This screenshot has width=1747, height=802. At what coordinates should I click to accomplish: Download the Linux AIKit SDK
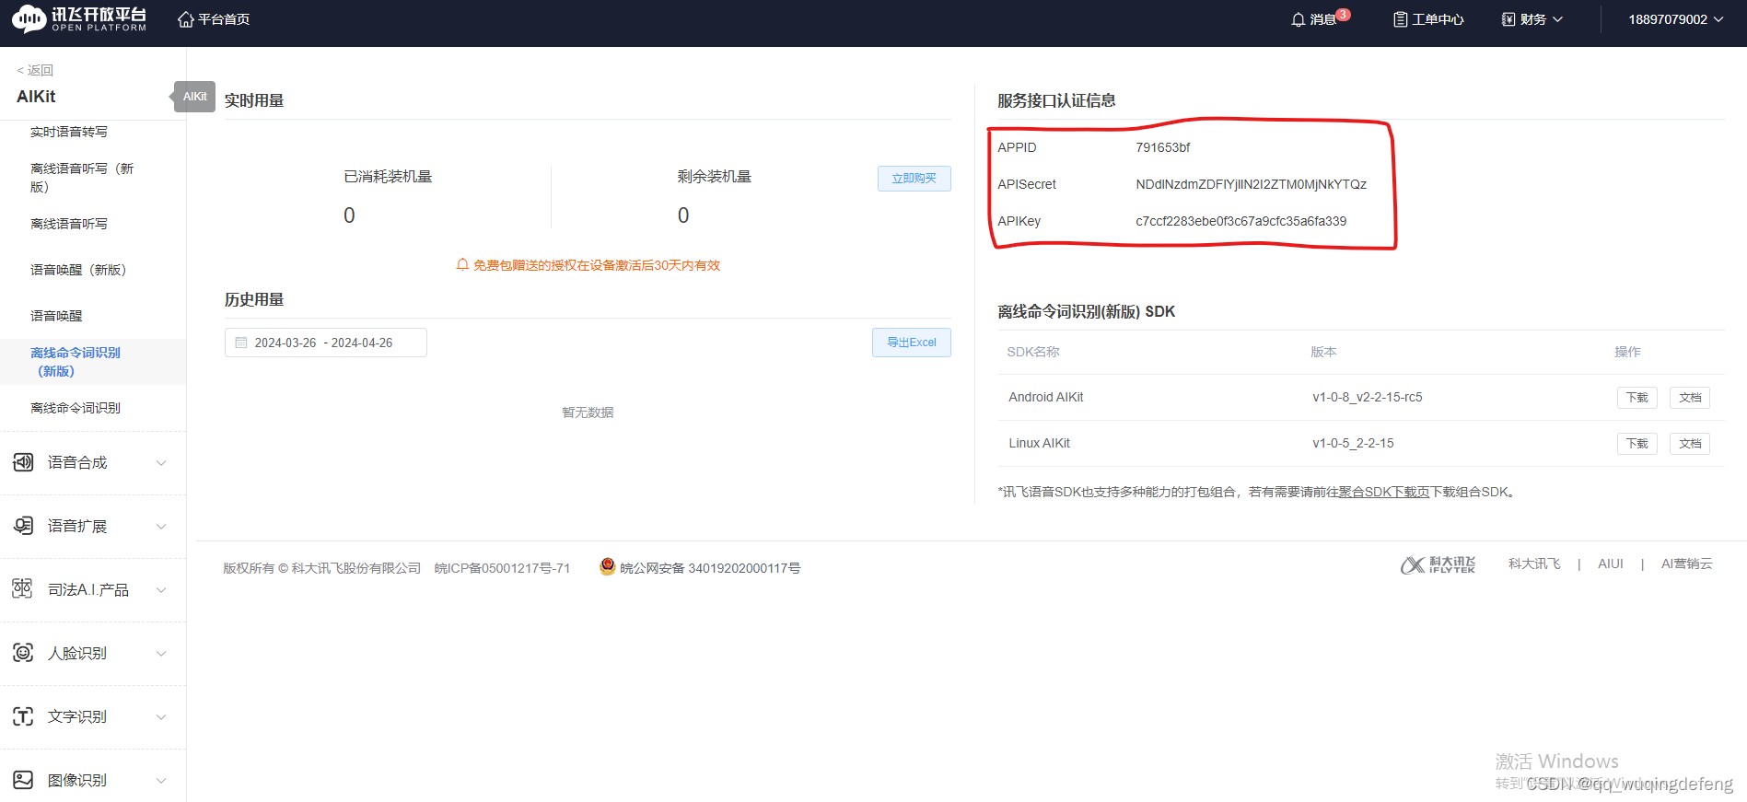pyautogui.click(x=1636, y=444)
